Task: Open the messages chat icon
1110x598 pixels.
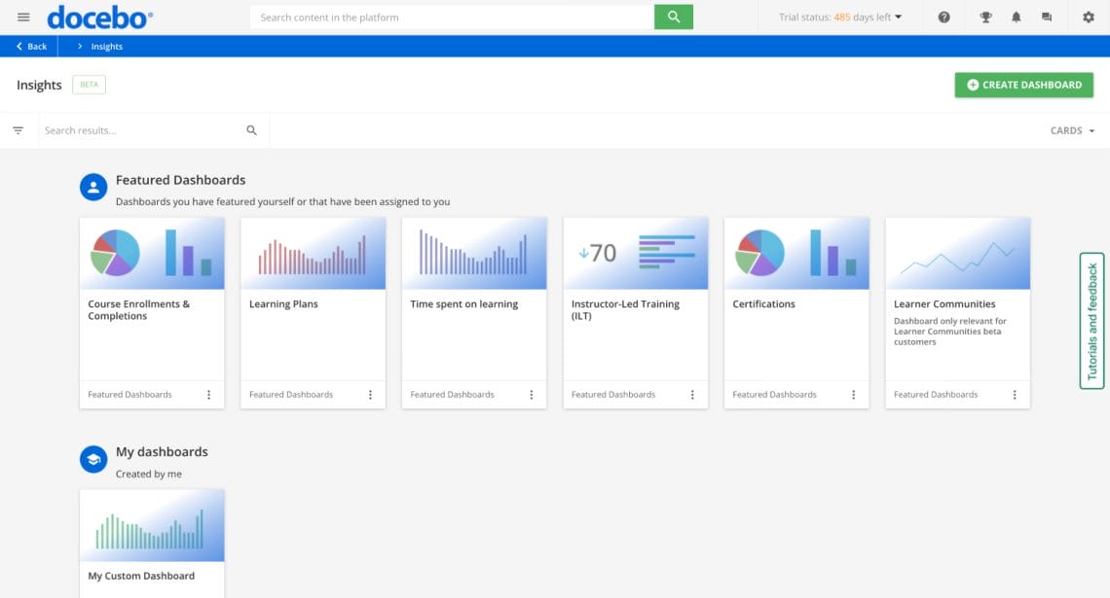Action: (x=1047, y=18)
